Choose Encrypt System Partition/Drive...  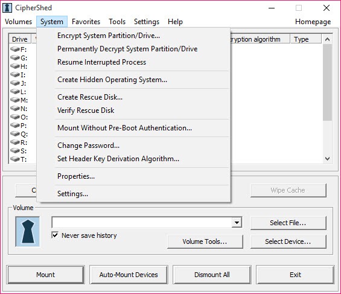click(x=133, y=36)
